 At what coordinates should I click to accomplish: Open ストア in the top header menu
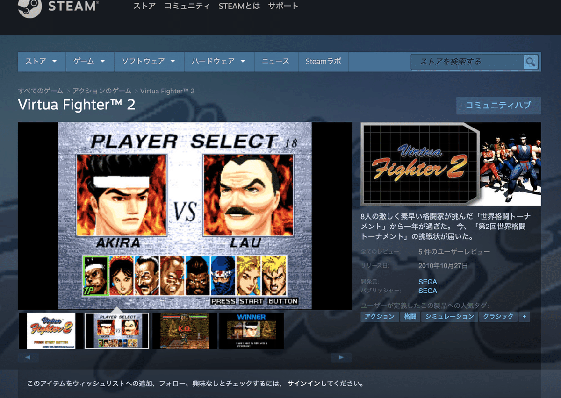click(x=144, y=6)
